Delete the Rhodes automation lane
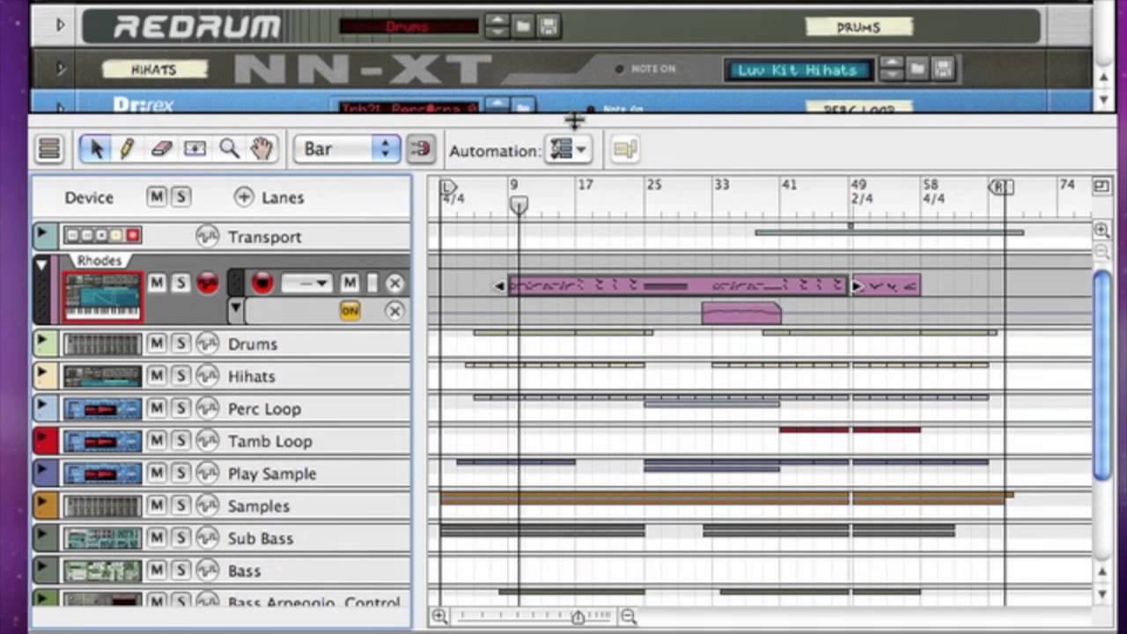1127x634 pixels. tap(394, 311)
